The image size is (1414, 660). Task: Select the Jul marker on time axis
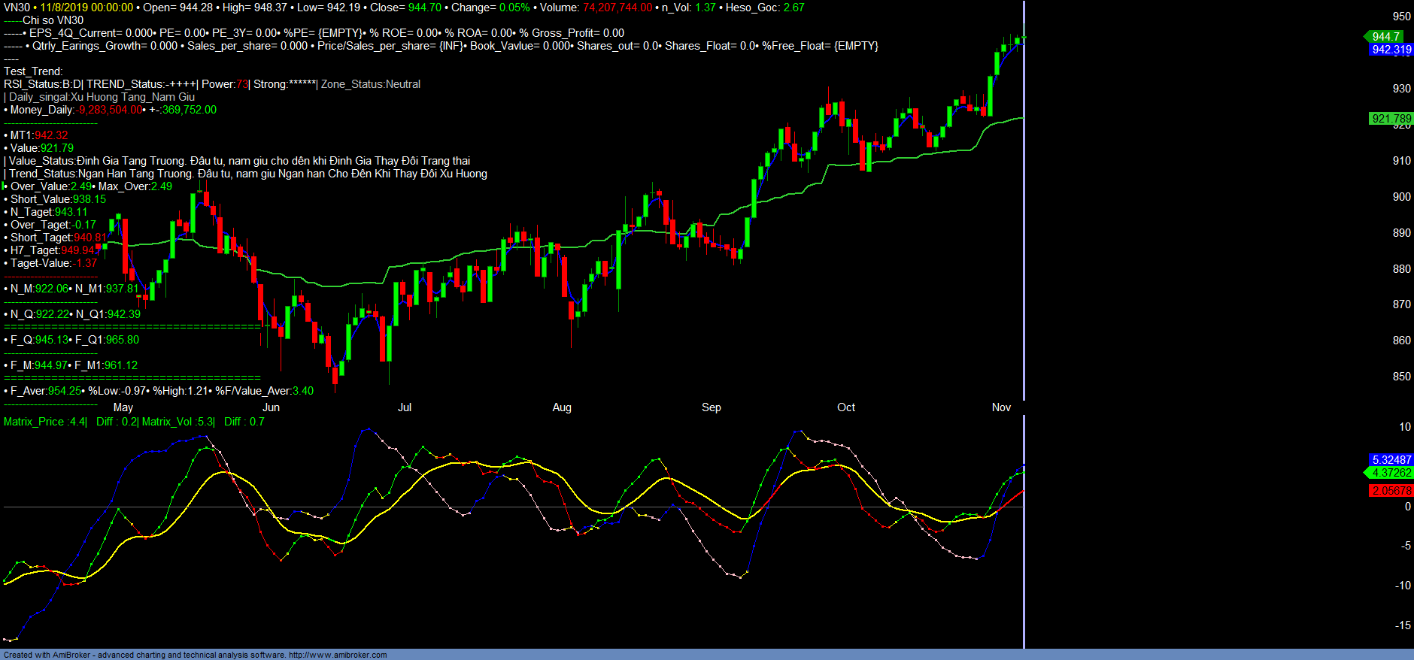point(405,407)
